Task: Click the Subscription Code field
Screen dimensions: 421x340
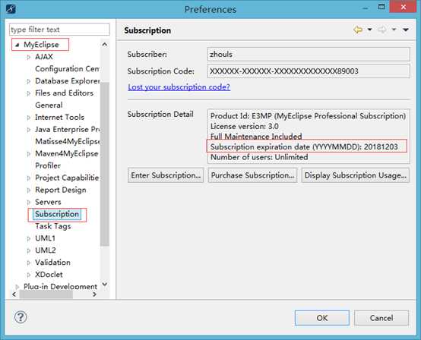Action: 309,71
